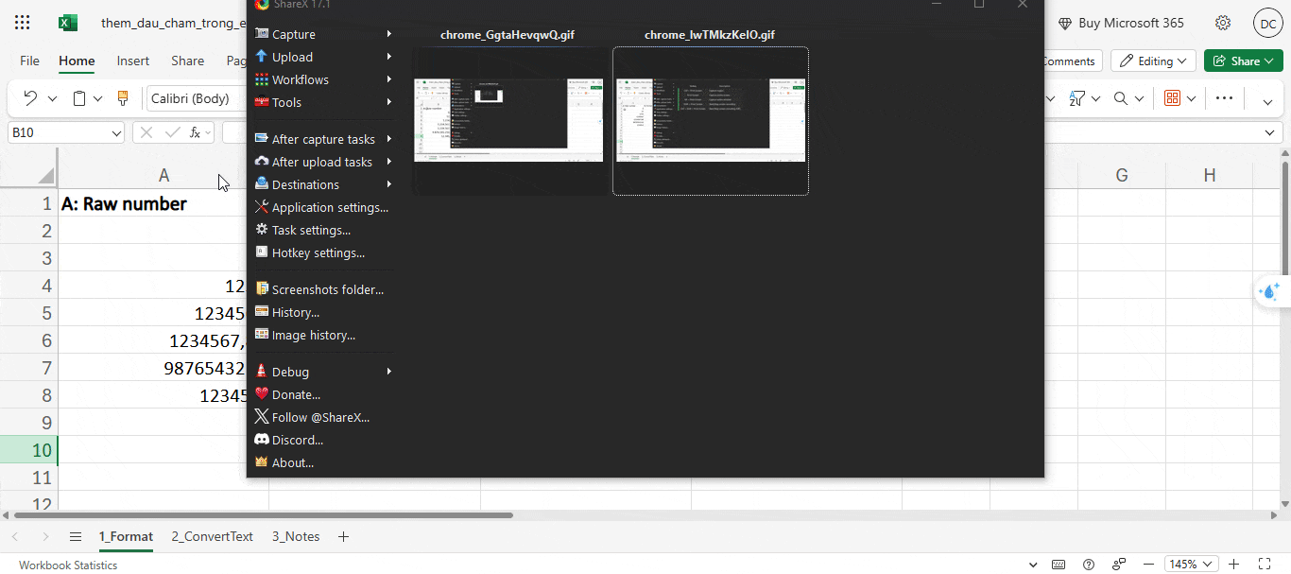Click the orange add-ins grid icon

pos(1173,98)
